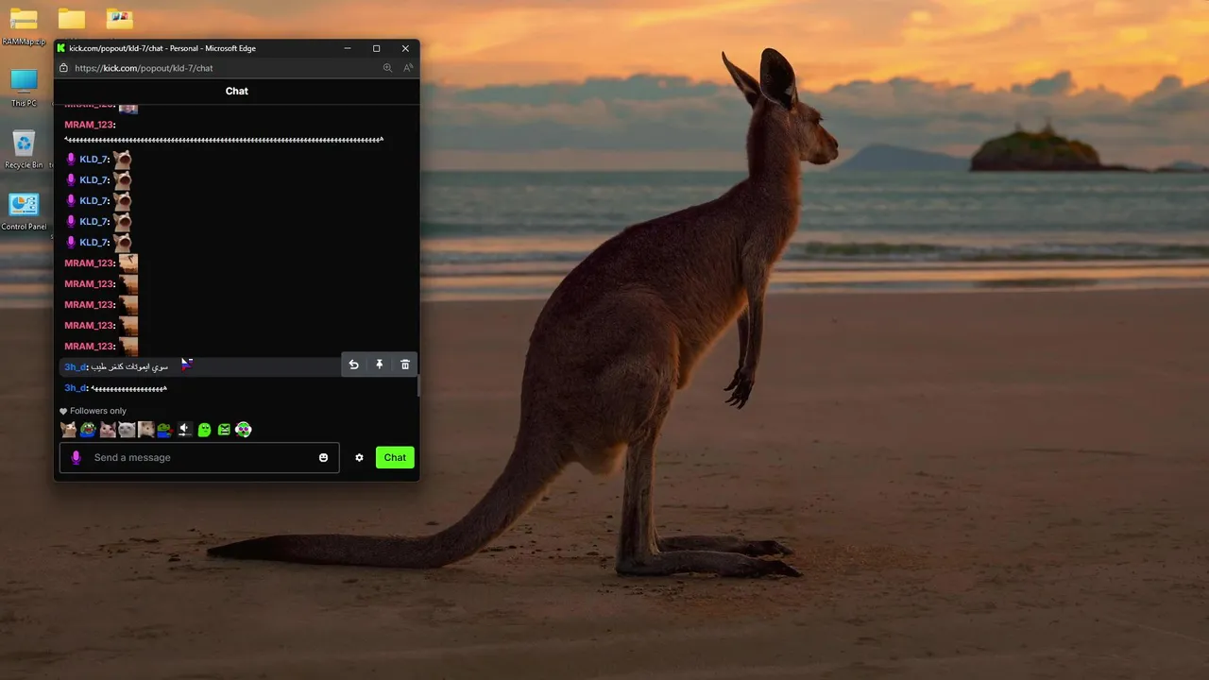Insert the green headset face emote
1209x680 pixels.
[x=243, y=430]
